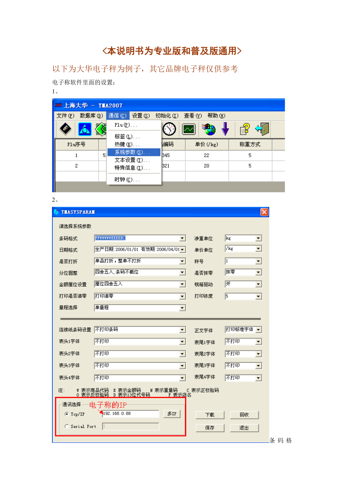This screenshot has height=487, width=344.
Task: Click the globe network toolbar icon
Action: pos(208,129)
